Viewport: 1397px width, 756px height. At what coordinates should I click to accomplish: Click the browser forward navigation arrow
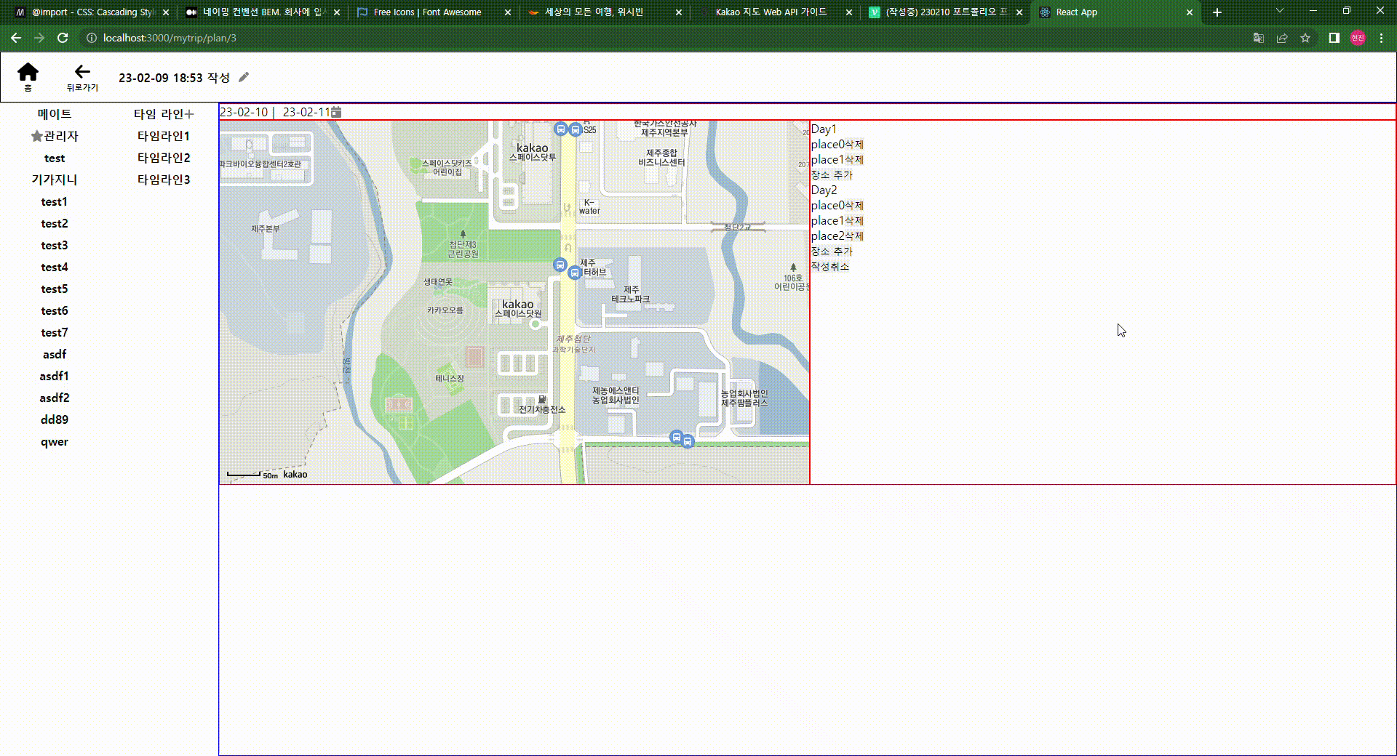tap(39, 38)
